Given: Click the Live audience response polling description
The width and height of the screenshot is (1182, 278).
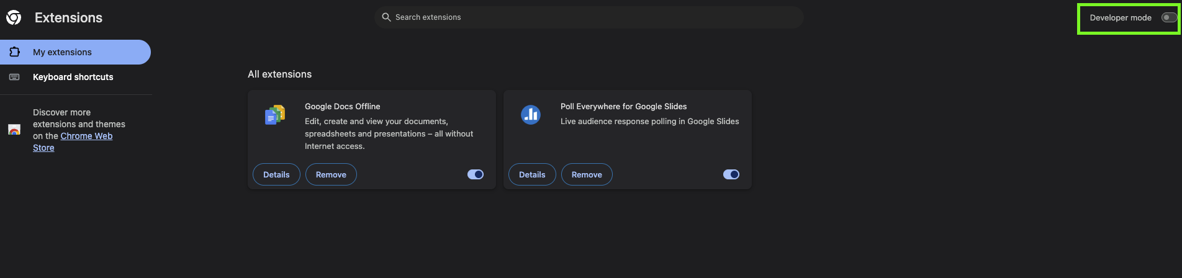Looking at the screenshot, I should tap(649, 121).
